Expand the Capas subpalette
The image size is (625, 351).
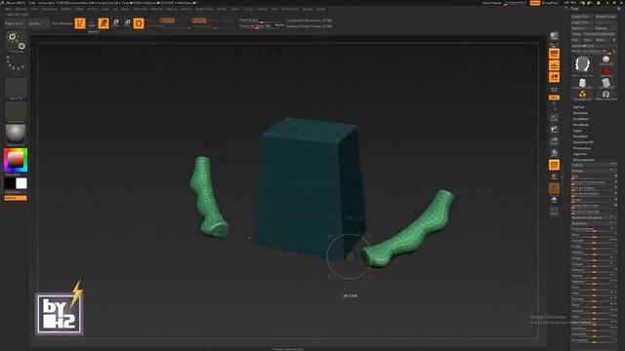(577, 131)
